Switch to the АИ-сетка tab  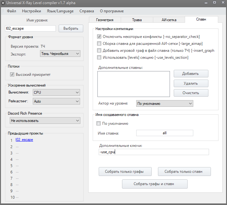pos(169,20)
